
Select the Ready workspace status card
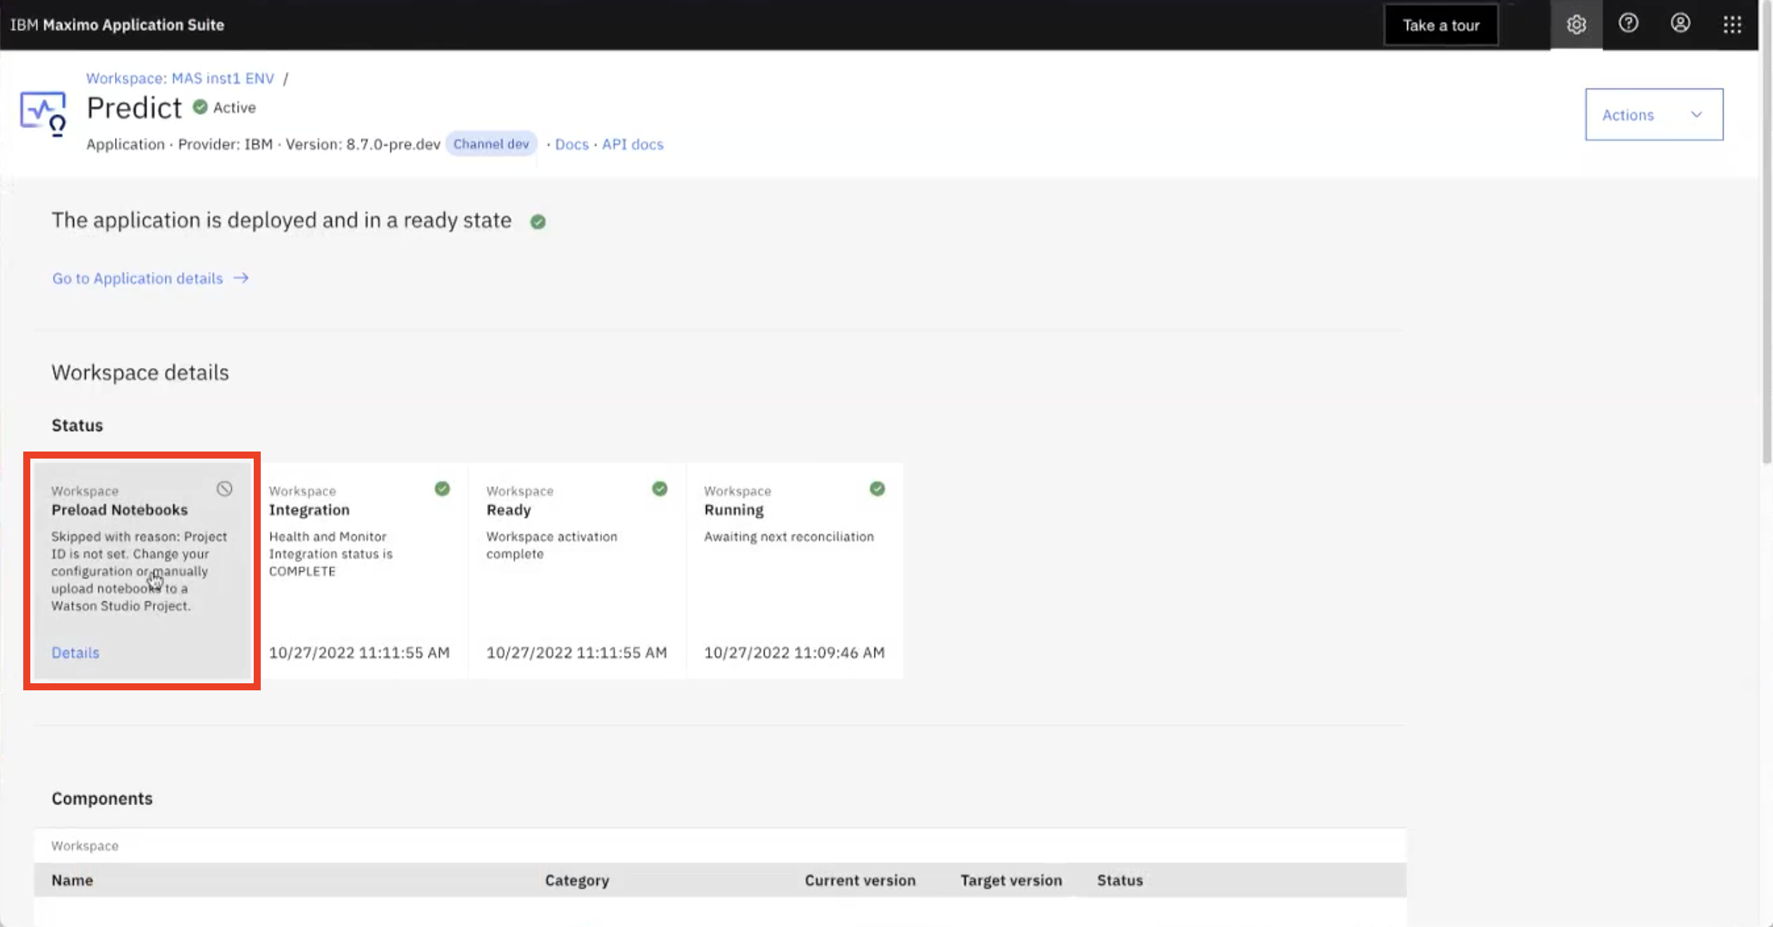577,571
